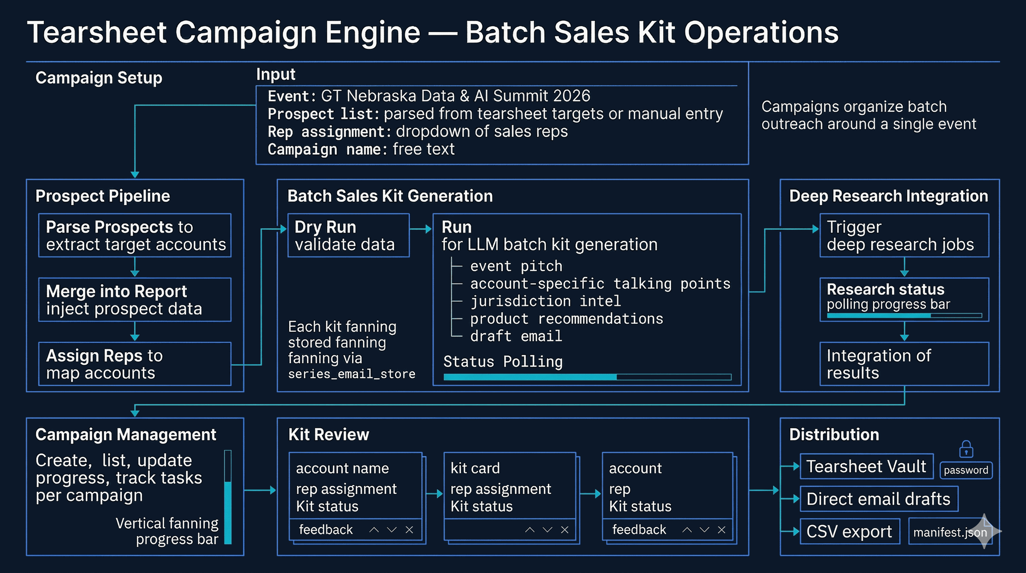Select Trigger deep research jobs box
1026x573 pixels.
click(x=904, y=235)
